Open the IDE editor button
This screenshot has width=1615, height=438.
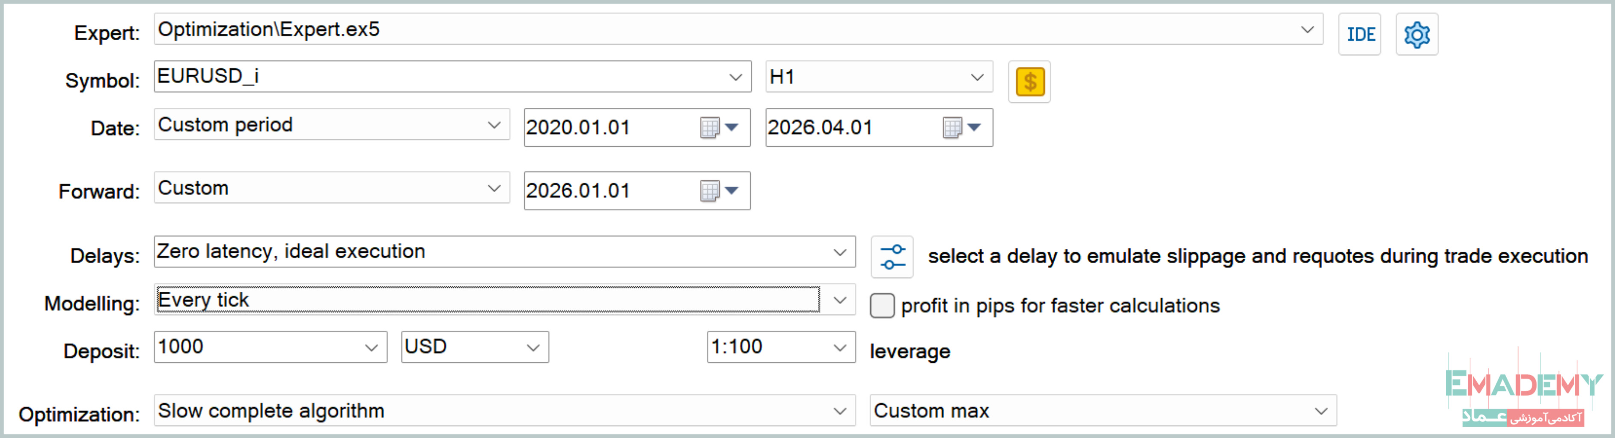coord(1359,35)
